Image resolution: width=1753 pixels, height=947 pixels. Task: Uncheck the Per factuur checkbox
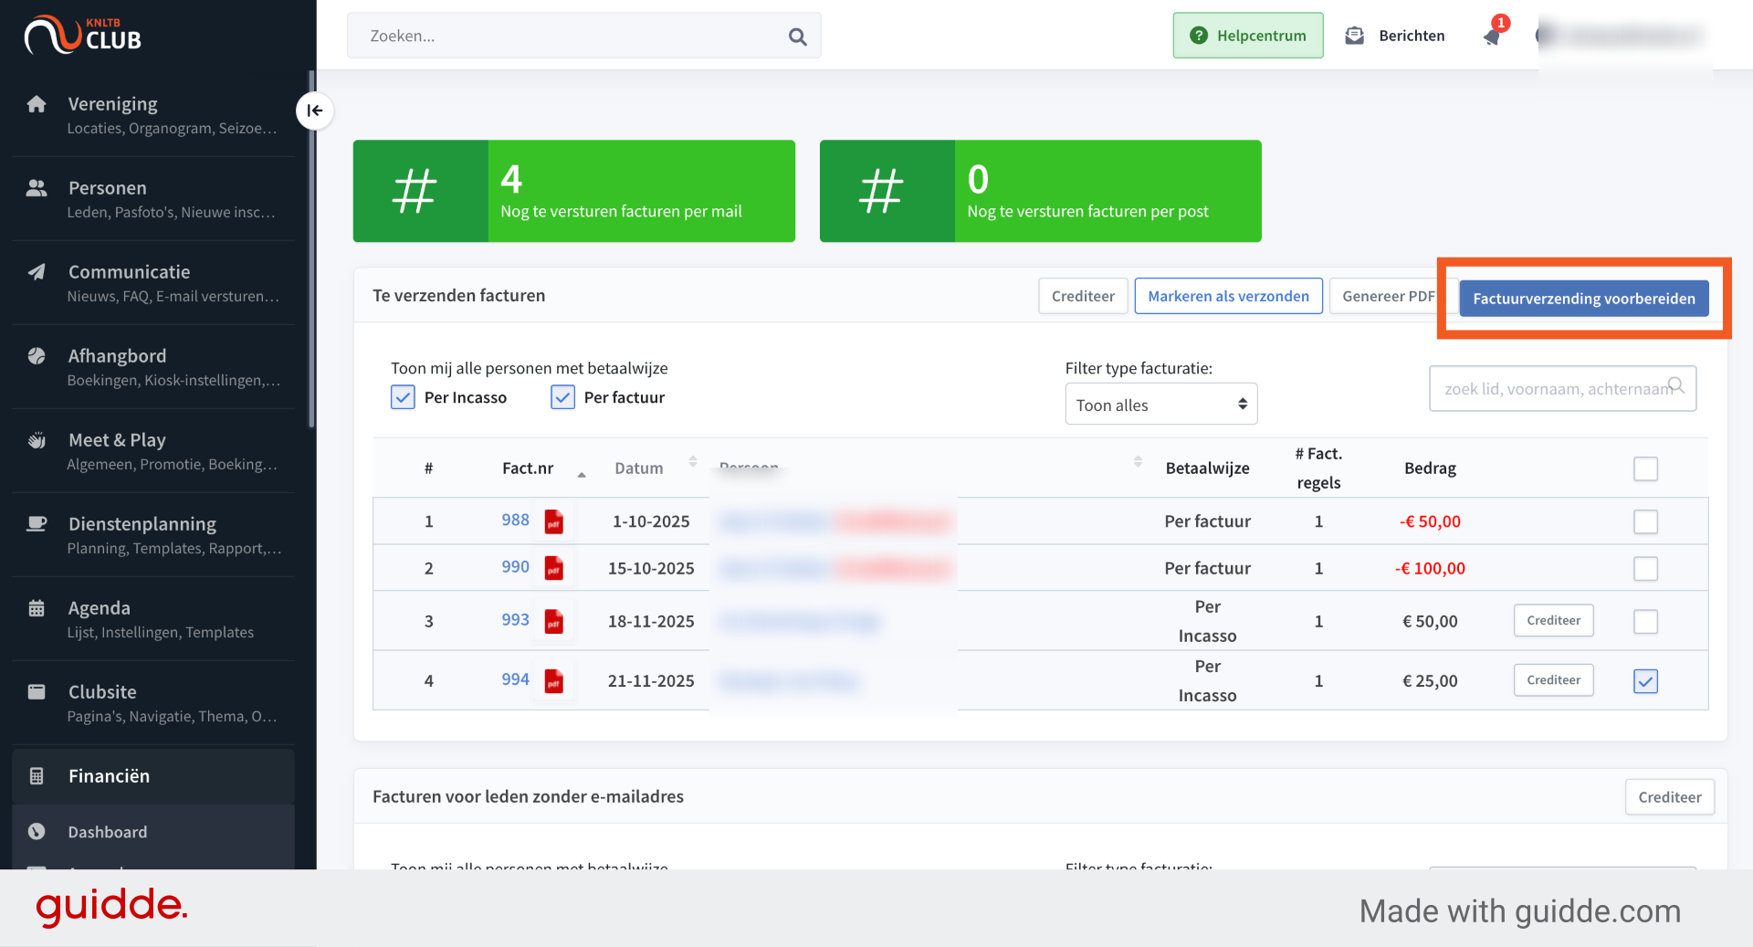coord(562,397)
